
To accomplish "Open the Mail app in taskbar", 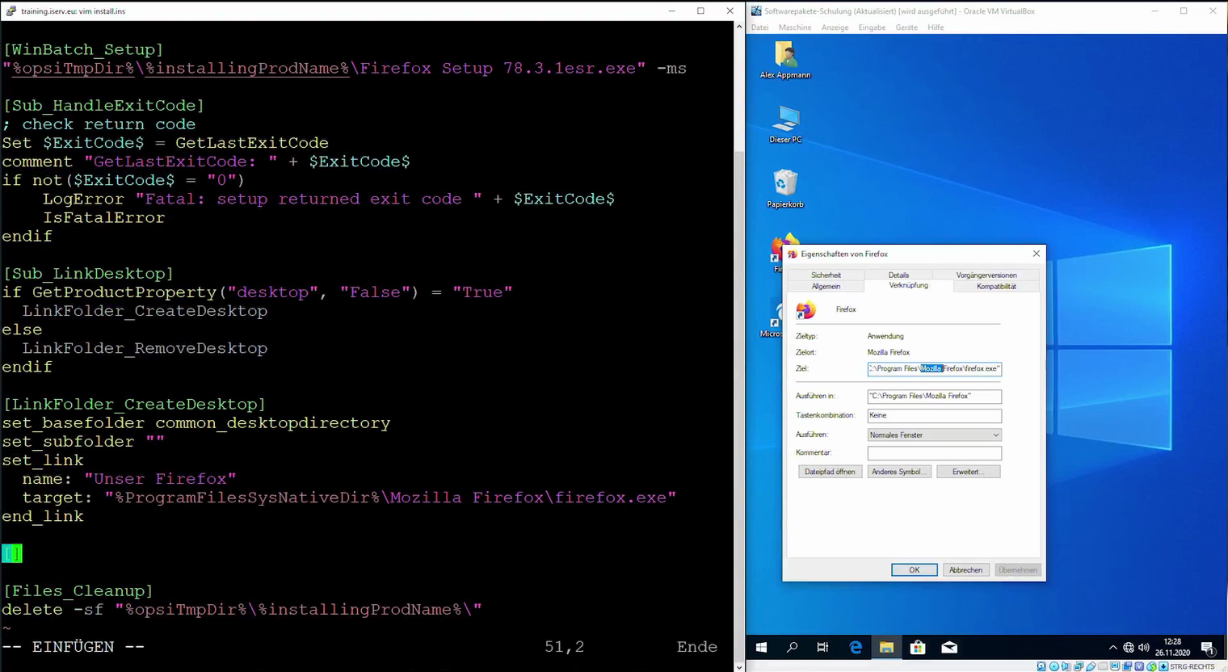I will pos(949,647).
